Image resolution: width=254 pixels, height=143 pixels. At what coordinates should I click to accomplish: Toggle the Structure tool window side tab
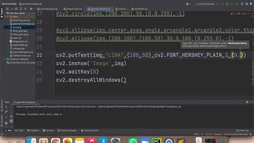[2, 105]
